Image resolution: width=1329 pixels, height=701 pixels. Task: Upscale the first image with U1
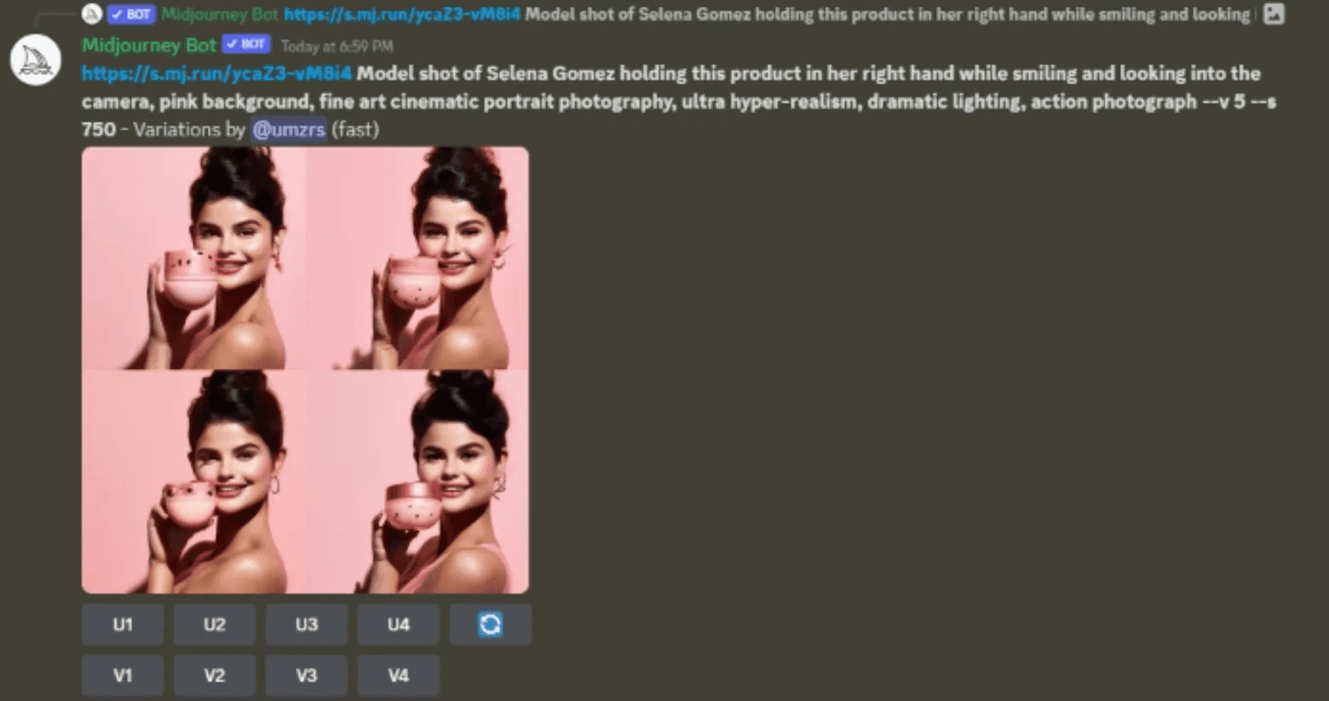click(x=123, y=624)
